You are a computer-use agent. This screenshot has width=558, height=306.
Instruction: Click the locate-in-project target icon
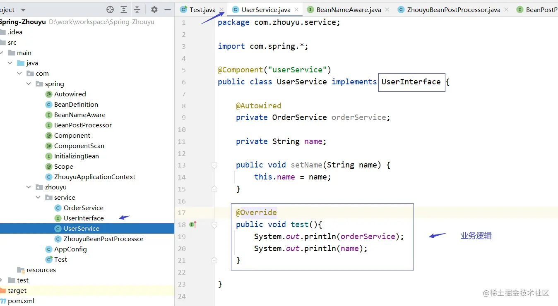(110, 10)
